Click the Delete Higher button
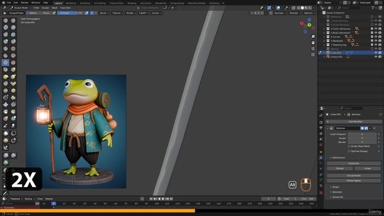Viewport: 384px width, 216px height. click(x=353, y=181)
